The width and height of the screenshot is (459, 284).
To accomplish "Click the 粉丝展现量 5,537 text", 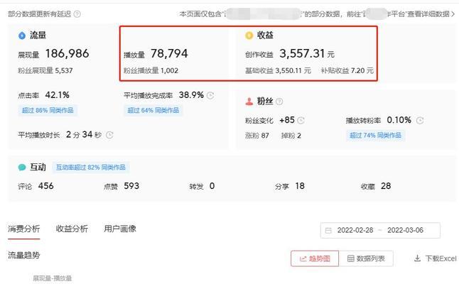I will [x=45, y=70].
